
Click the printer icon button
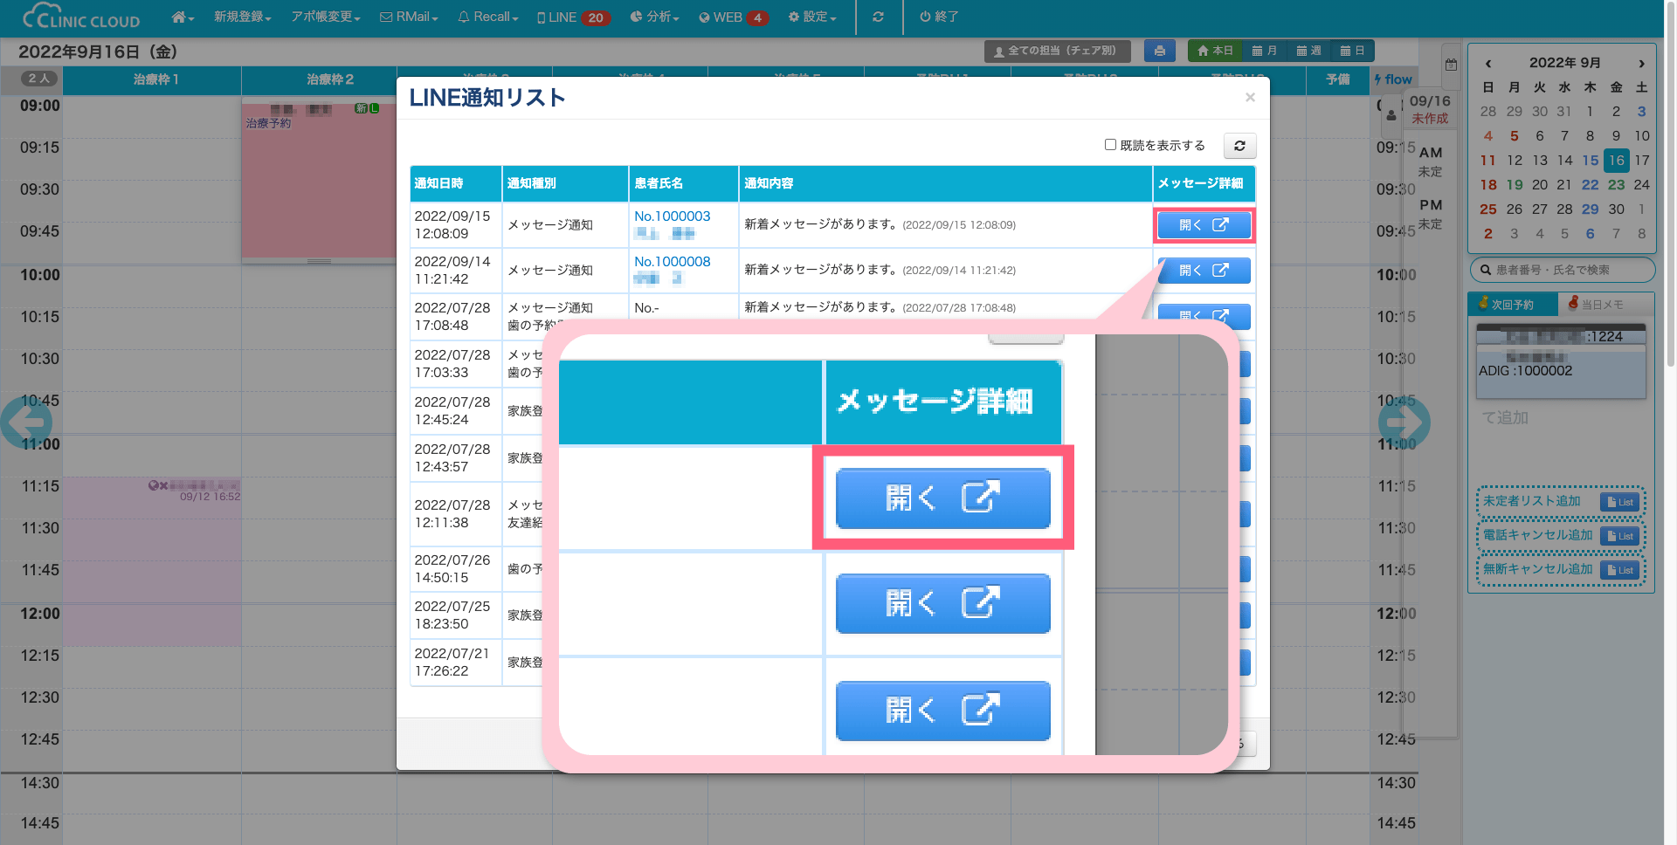coord(1159,52)
